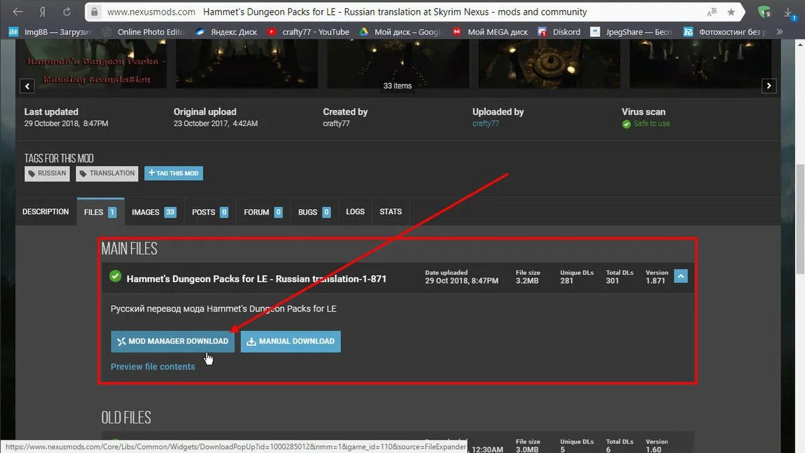Open the Яндекс Диск bookmark
Image resolution: width=805 pixels, height=453 pixels.
click(x=226, y=31)
